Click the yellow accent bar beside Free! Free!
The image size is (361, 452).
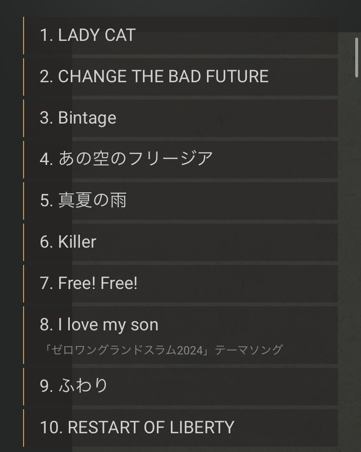[x=24, y=284]
